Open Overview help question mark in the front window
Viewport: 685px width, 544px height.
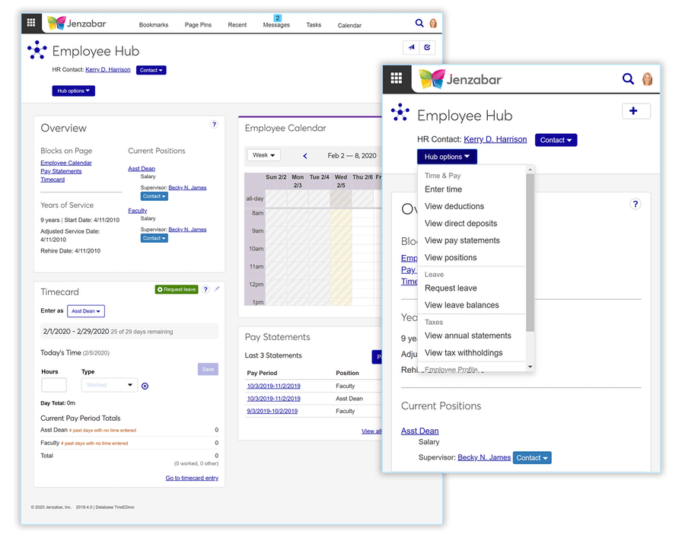click(636, 204)
